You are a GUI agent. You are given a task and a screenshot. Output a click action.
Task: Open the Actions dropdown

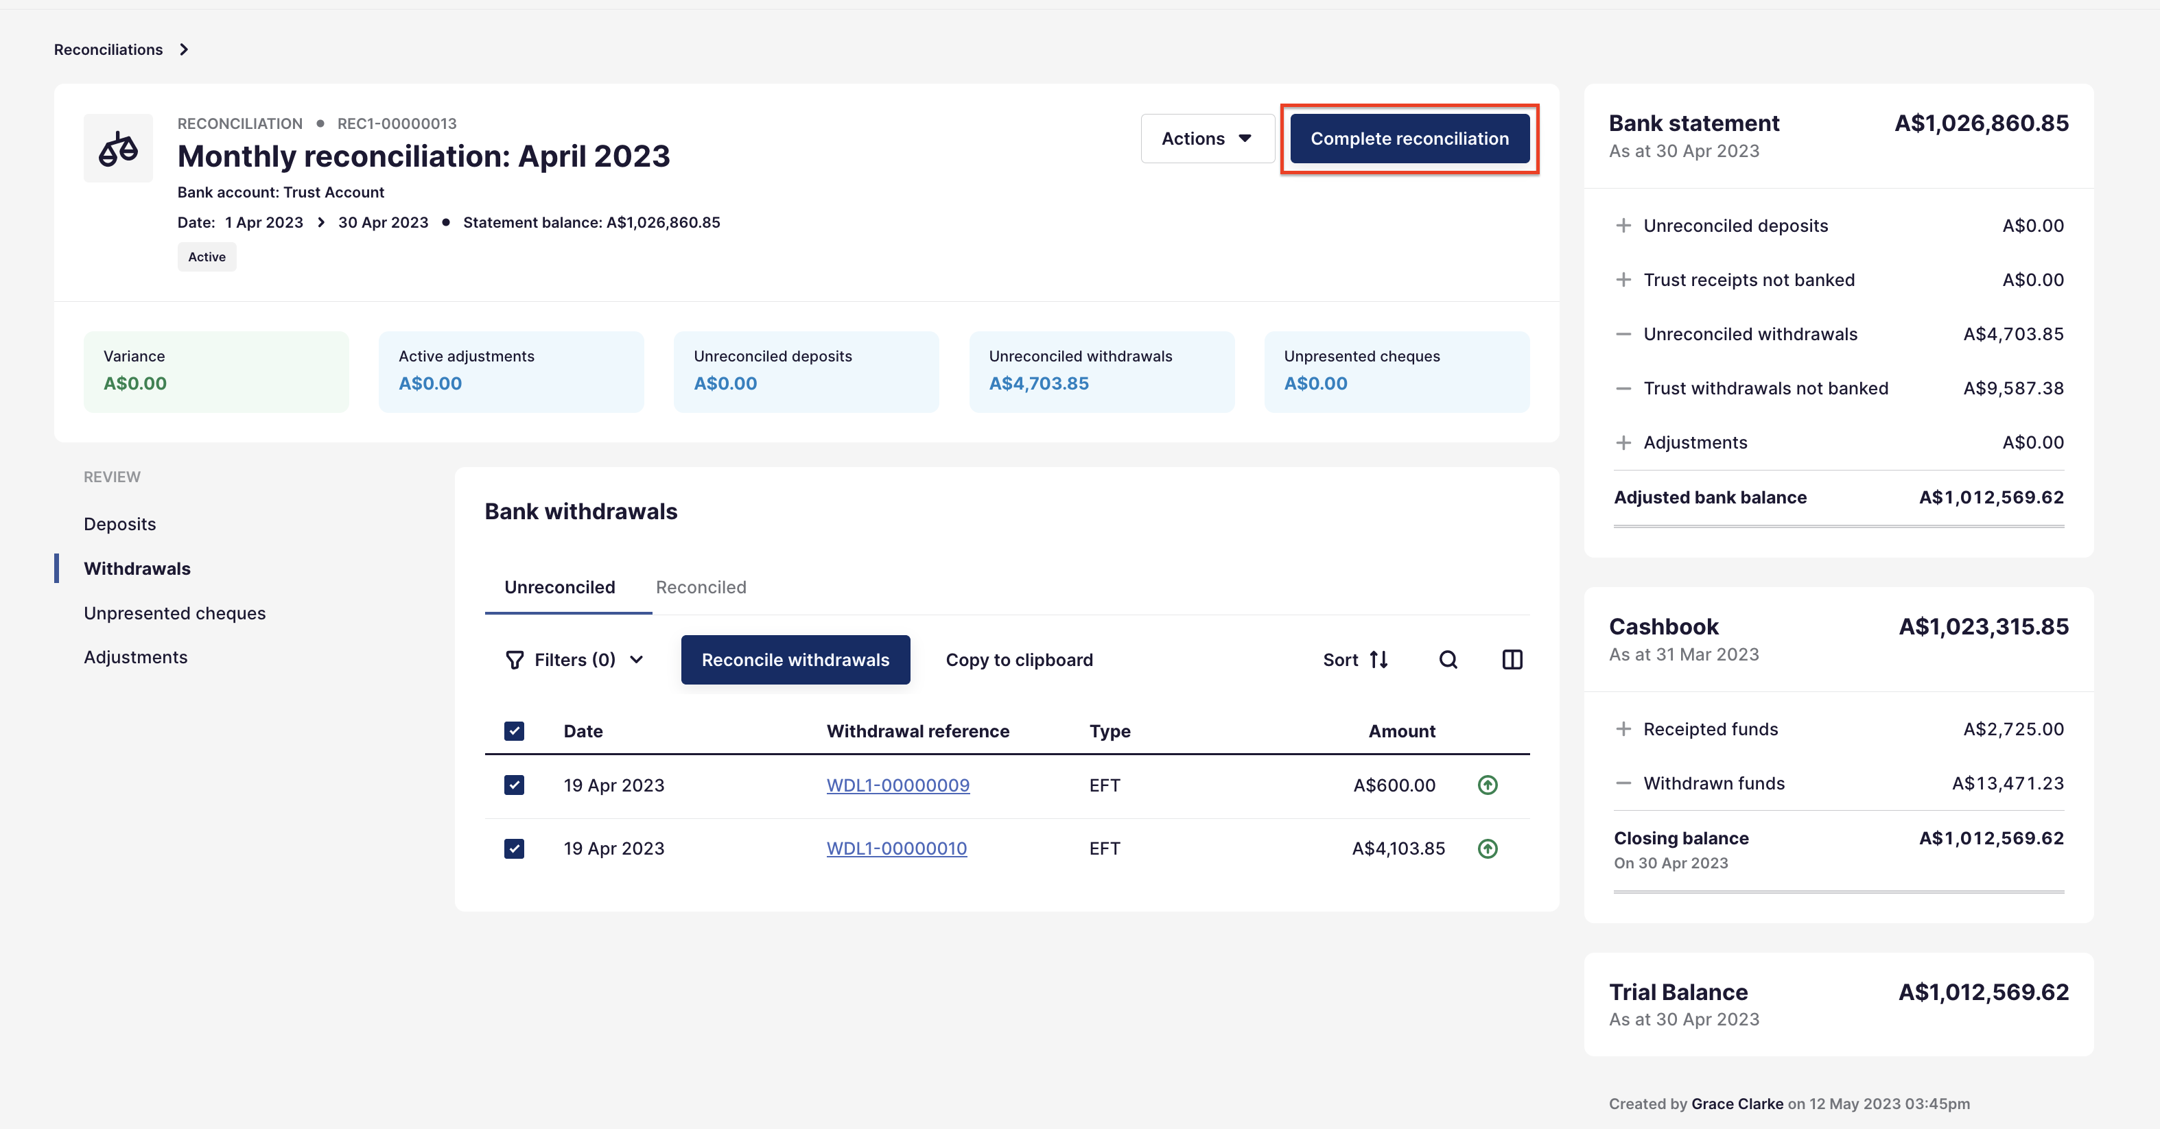point(1207,139)
